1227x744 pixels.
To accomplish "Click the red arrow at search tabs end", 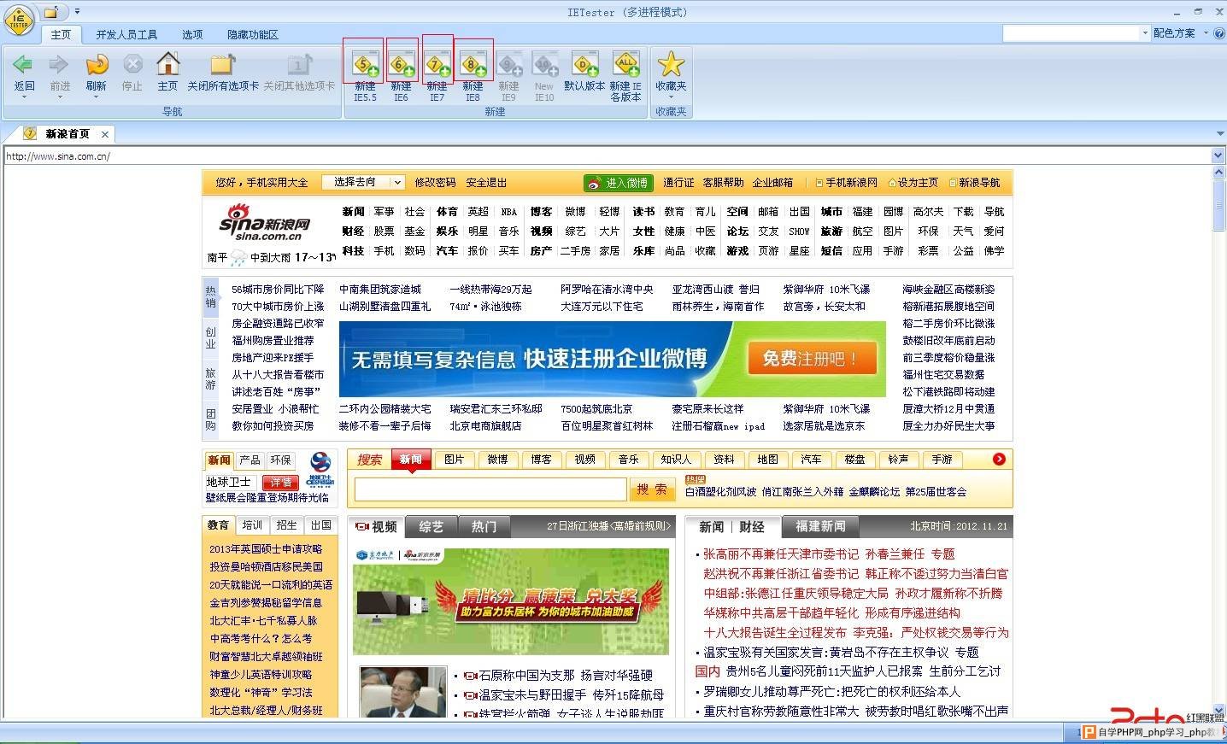I will tap(999, 460).
